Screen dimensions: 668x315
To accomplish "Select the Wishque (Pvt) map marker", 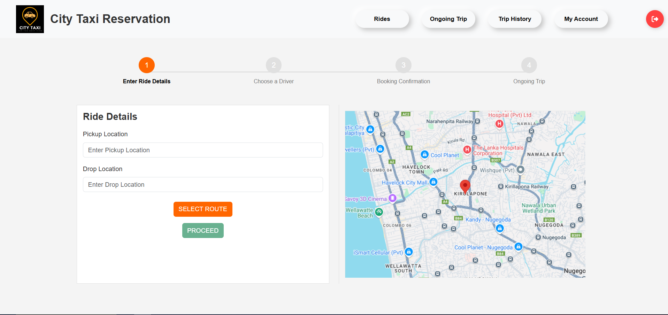I will [520, 170].
